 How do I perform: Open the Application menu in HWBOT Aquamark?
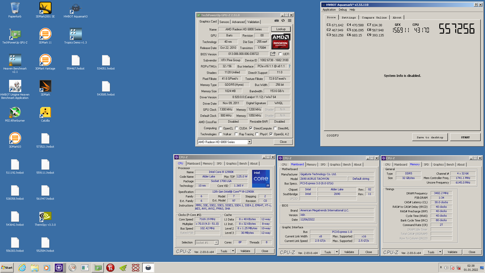click(329, 10)
